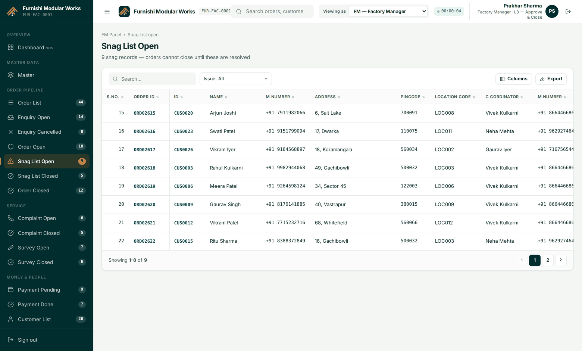Sort by C CORDINATOR column
Image resolution: width=582 pixels, height=351 pixels.
point(504,97)
